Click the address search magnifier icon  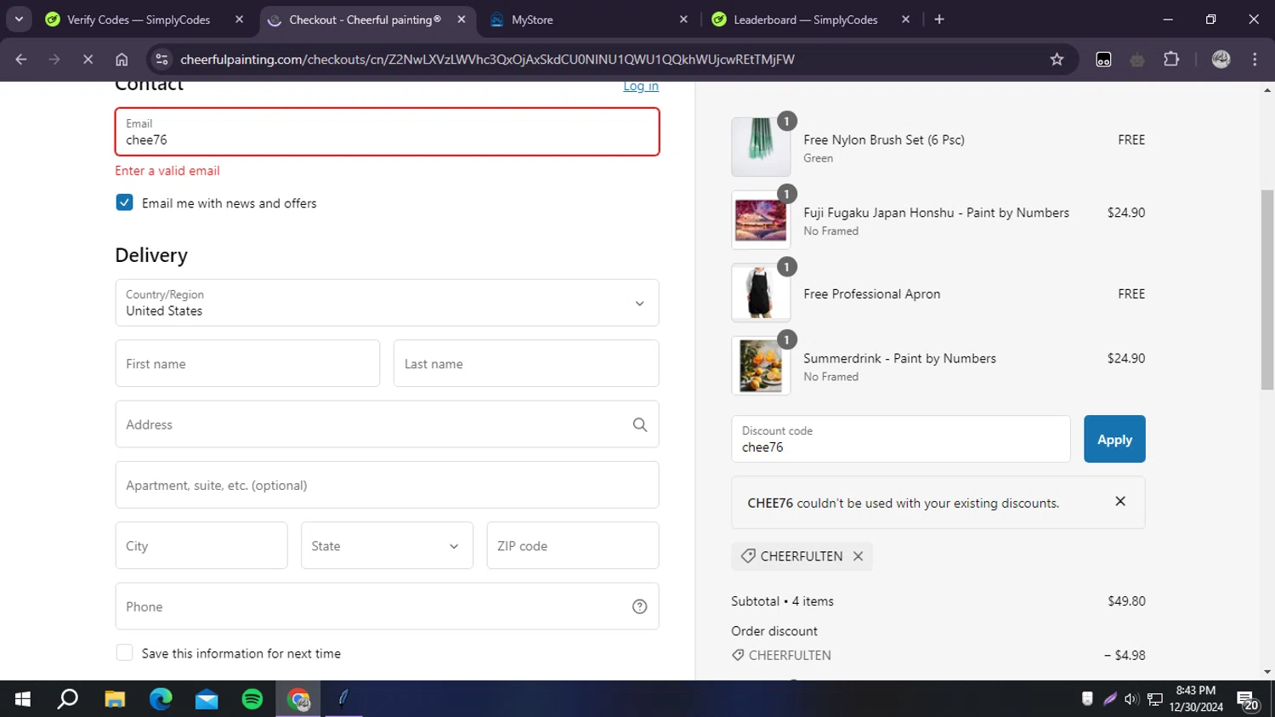(x=639, y=424)
